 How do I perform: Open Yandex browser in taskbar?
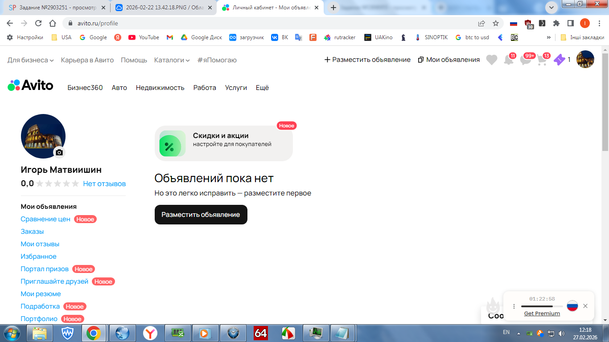click(150, 333)
